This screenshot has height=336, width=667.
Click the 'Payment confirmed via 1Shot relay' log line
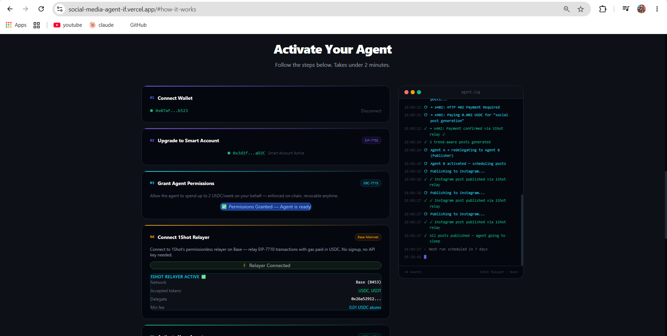[x=466, y=131]
